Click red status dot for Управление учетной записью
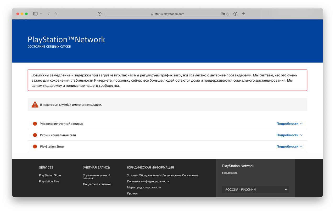 coord(35,124)
